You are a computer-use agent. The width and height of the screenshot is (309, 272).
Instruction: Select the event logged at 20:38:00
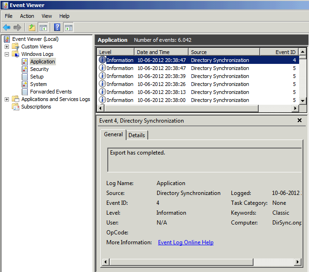click(x=198, y=100)
